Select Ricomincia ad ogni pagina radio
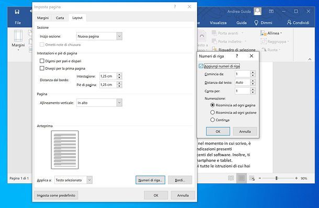 (x=212, y=105)
